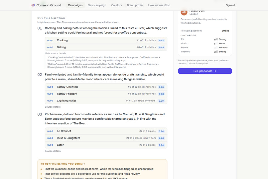Viewport: 268px width, 179px height.
Task: Click the Qloo icon on Family-Oriented row
Action: (50, 87)
